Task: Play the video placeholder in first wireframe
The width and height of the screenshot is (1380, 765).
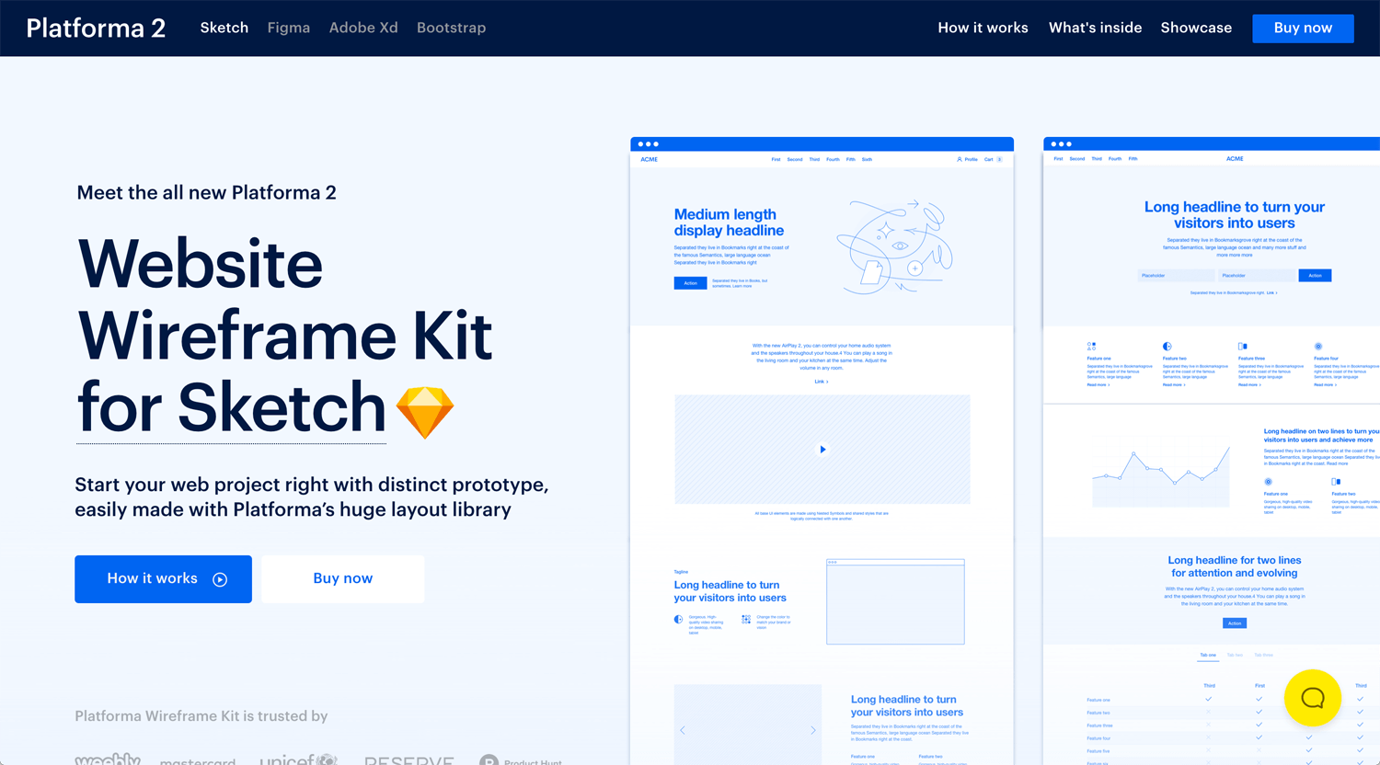Action: tap(822, 450)
